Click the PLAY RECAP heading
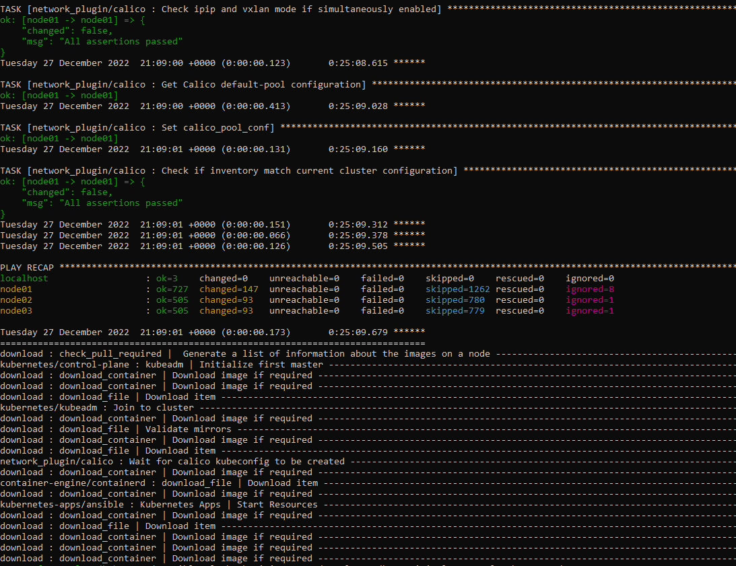The height and width of the screenshot is (566, 736). 27,267
